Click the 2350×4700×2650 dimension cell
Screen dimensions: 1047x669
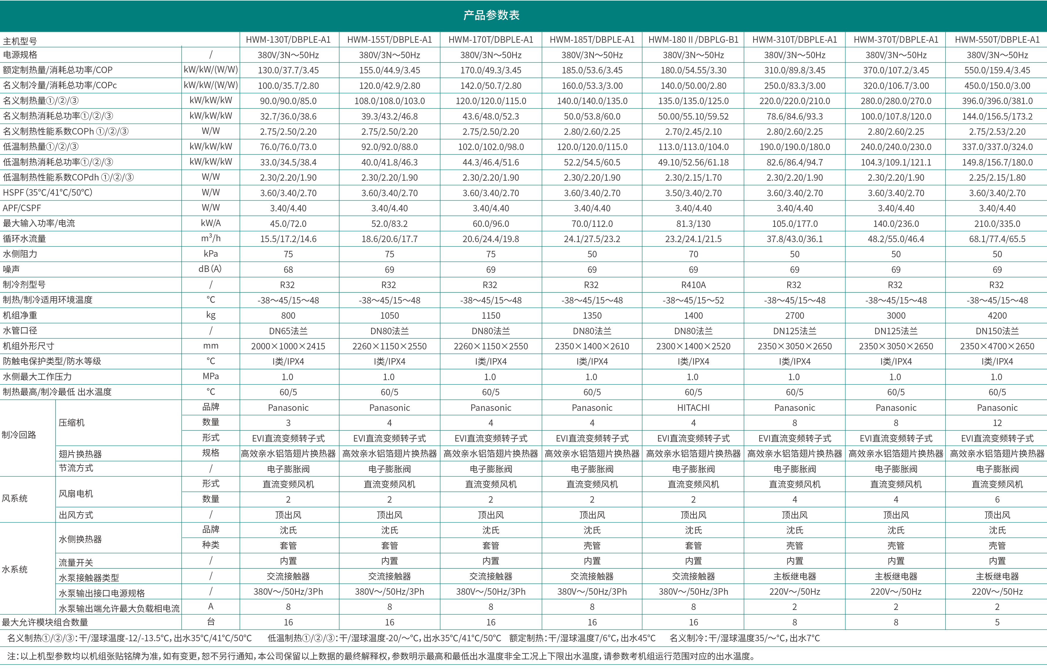[997, 346]
